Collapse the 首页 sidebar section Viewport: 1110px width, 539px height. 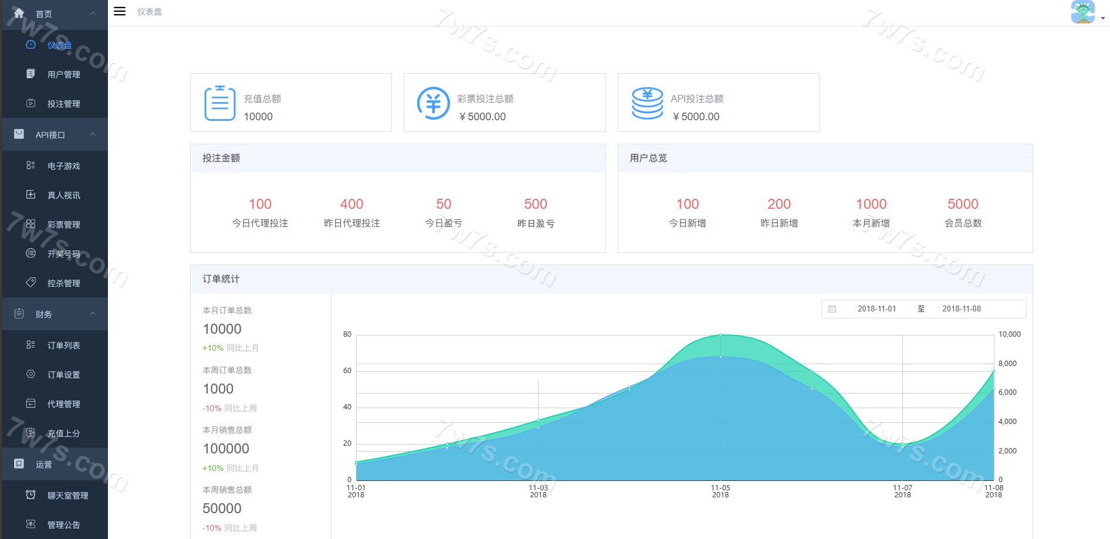tap(93, 13)
